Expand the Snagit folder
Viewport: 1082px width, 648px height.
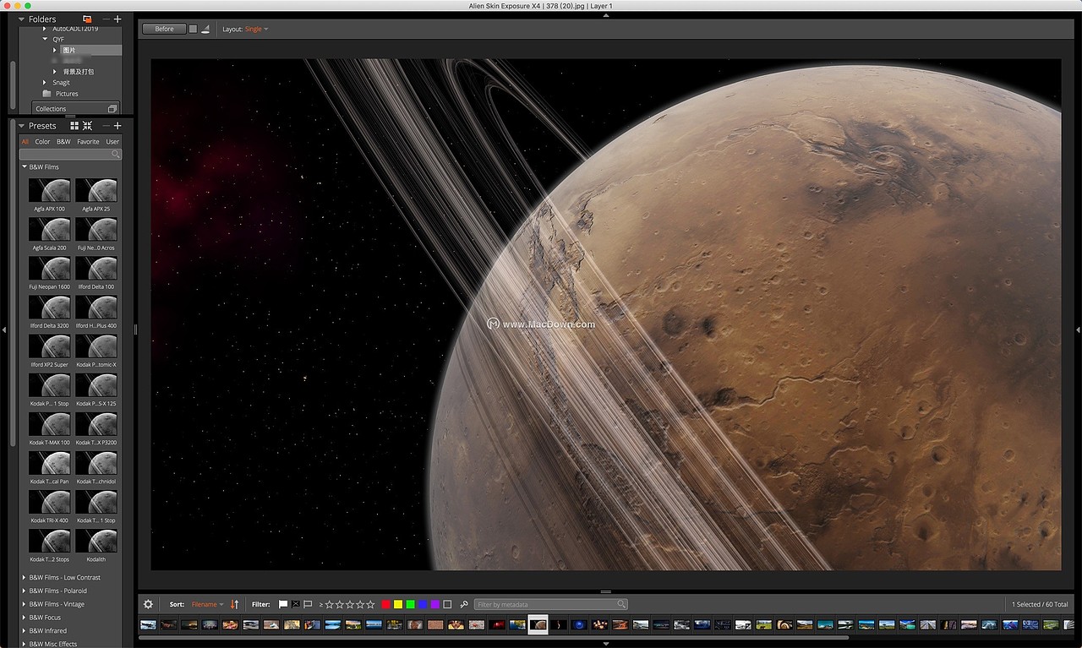(45, 83)
